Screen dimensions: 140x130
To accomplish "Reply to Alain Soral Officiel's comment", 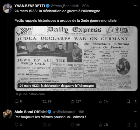I will coord(18,125).
